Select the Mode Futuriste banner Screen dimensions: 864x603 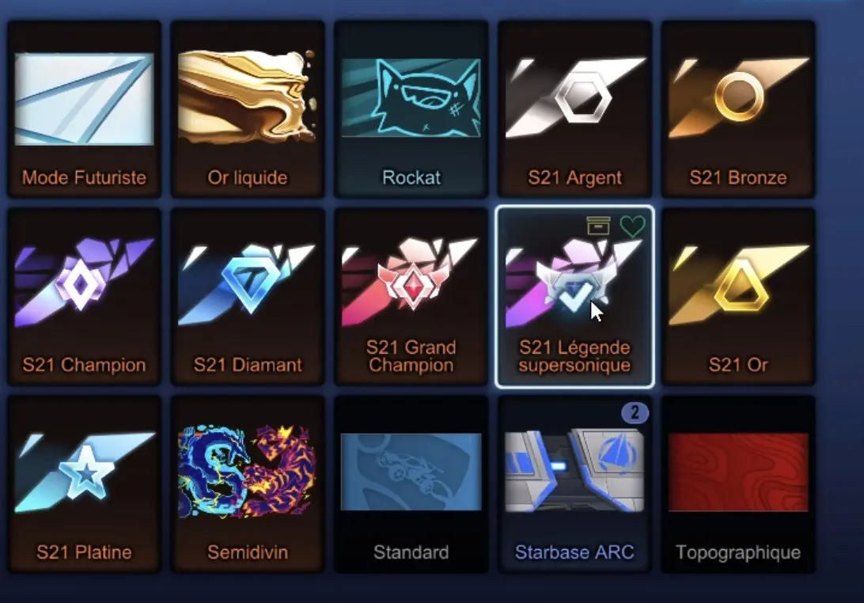point(84,109)
